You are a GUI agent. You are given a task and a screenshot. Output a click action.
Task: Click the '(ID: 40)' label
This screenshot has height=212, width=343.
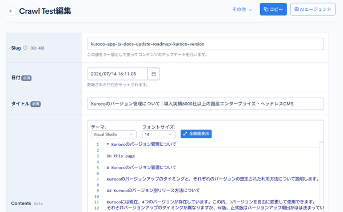pos(37,48)
